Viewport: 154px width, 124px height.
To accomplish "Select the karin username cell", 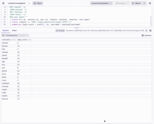I will [9, 74].
